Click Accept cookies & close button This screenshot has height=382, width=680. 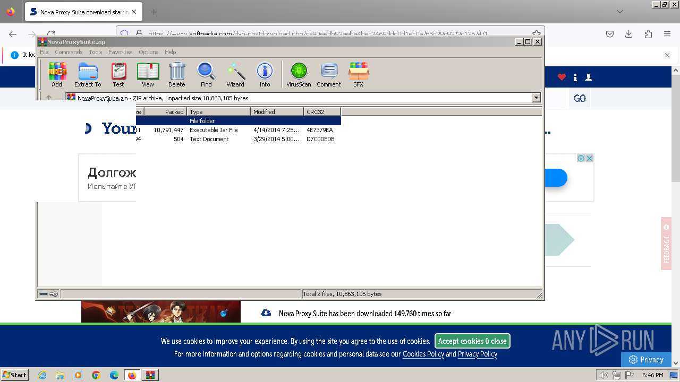472,341
